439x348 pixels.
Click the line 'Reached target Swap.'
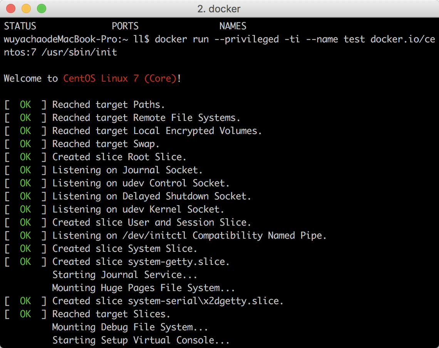coord(106,144)
